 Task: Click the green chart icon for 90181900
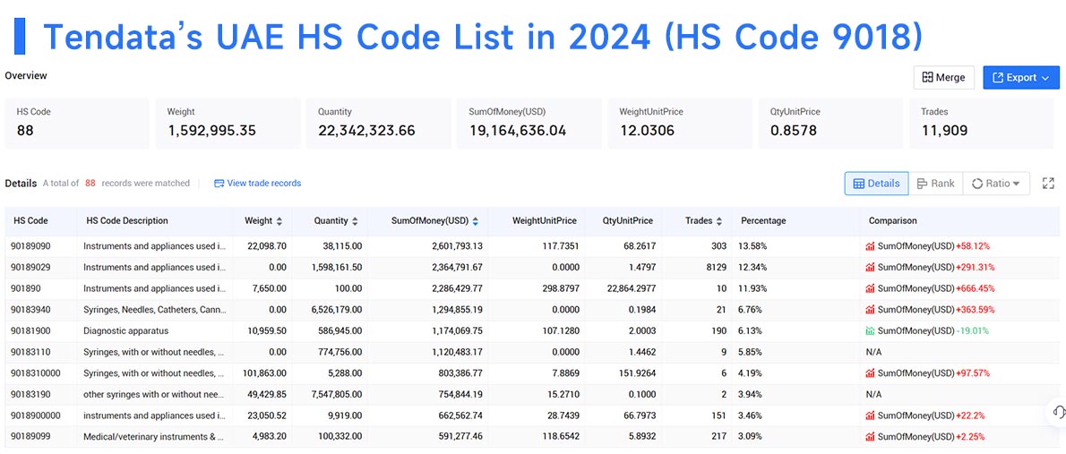click(870, 331)
